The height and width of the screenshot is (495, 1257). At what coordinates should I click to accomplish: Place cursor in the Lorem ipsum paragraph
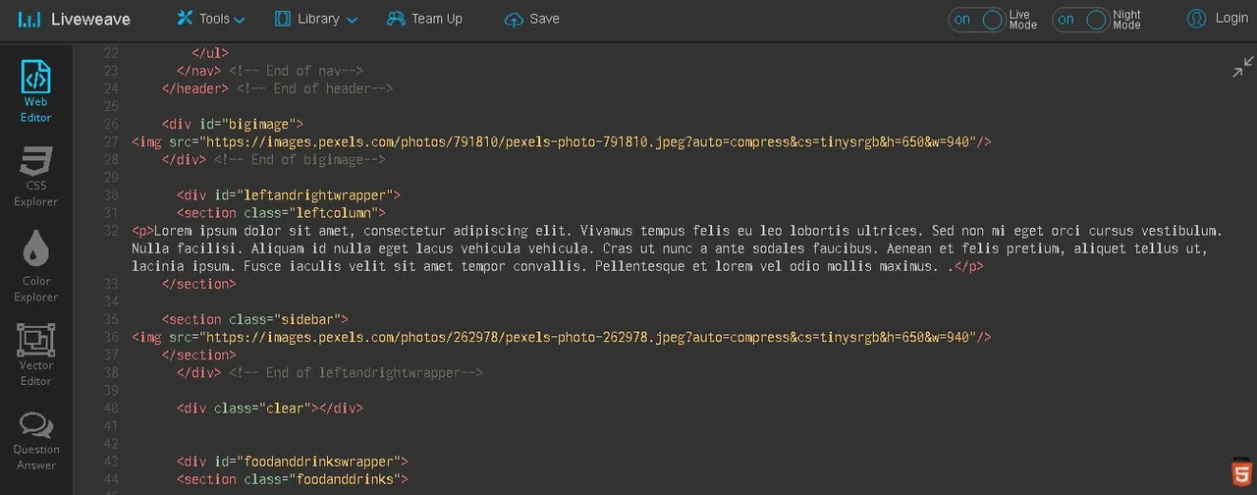678,248
